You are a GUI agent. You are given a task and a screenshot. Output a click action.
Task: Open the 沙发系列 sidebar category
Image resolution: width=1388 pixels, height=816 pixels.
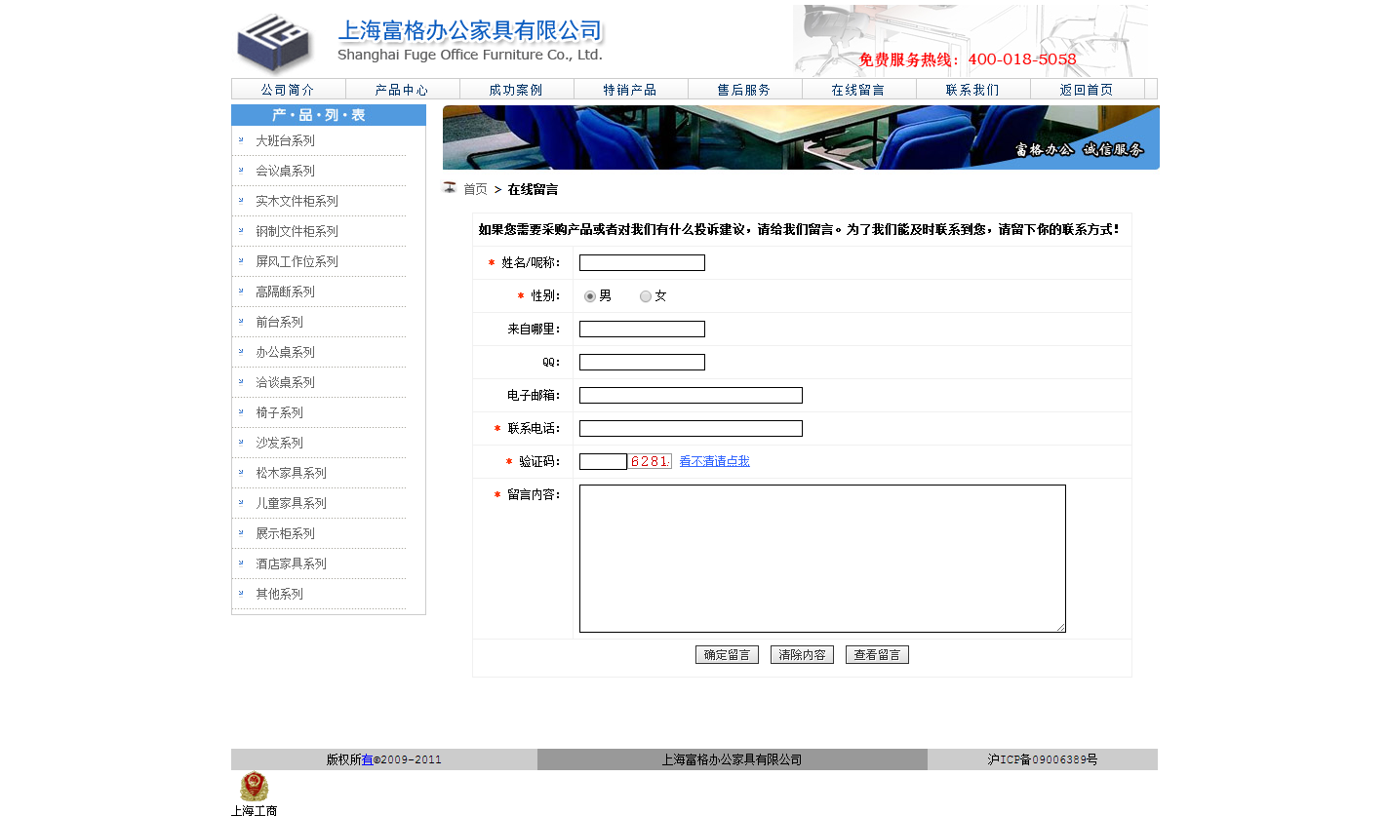[279, 443]
